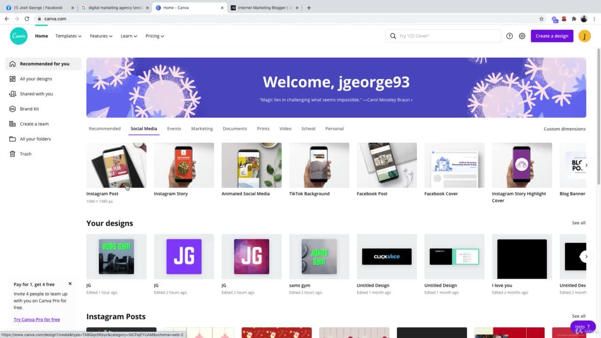Expand the Pricing menu
Image resolution: width=601 pixels, height=338 pixels.
coord(154,36)
